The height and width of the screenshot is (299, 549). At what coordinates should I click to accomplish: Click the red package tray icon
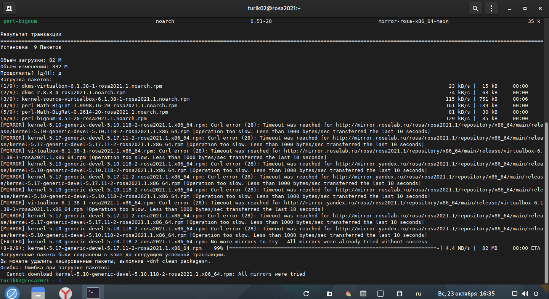[348, 294]
